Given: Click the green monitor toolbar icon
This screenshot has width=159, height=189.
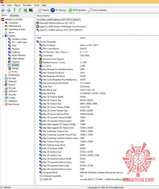Looking at the screenshot, I should click(31, 10).
